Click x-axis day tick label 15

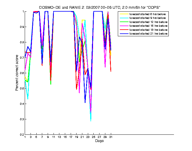click(65, 137)
